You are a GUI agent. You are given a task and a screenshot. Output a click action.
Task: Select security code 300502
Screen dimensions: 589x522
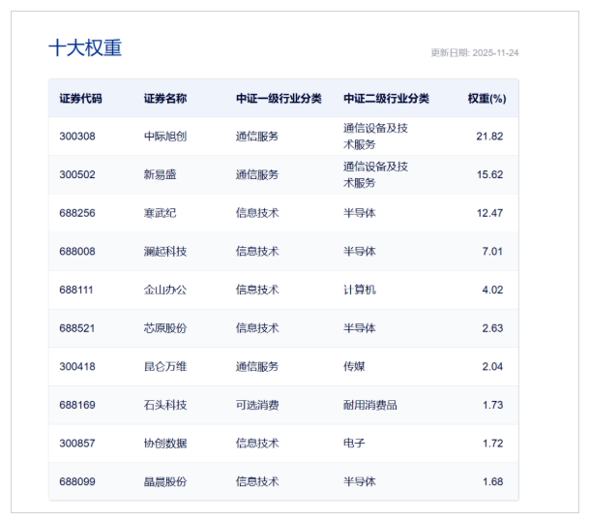(77, 174)
